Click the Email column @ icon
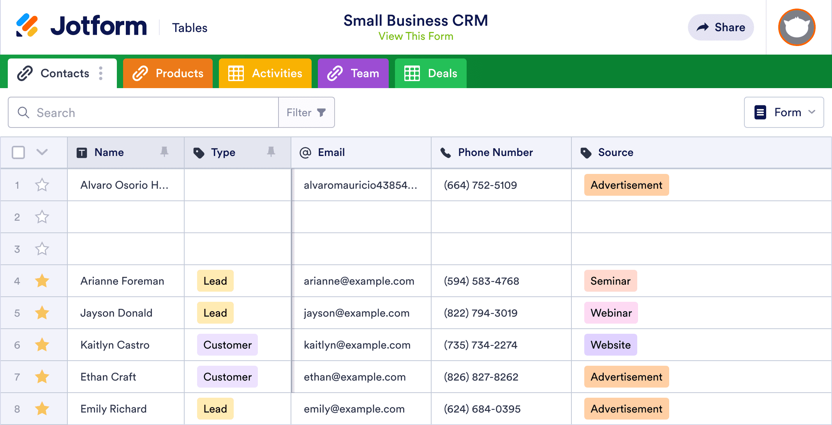The height and width of the screenshot is (425, 832). click(x=305, y=152)
